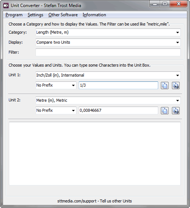Click the Unit 2 copy-with-unit kg icon
190x208 pixels.
(x=176, y=111)
